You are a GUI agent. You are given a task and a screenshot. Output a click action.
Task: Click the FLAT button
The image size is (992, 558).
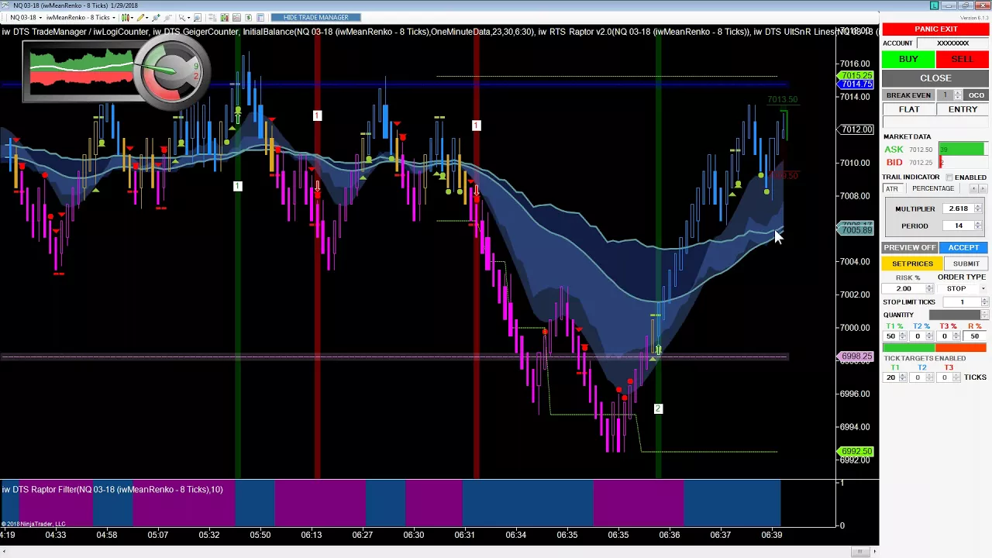click(x=909, y=109)
